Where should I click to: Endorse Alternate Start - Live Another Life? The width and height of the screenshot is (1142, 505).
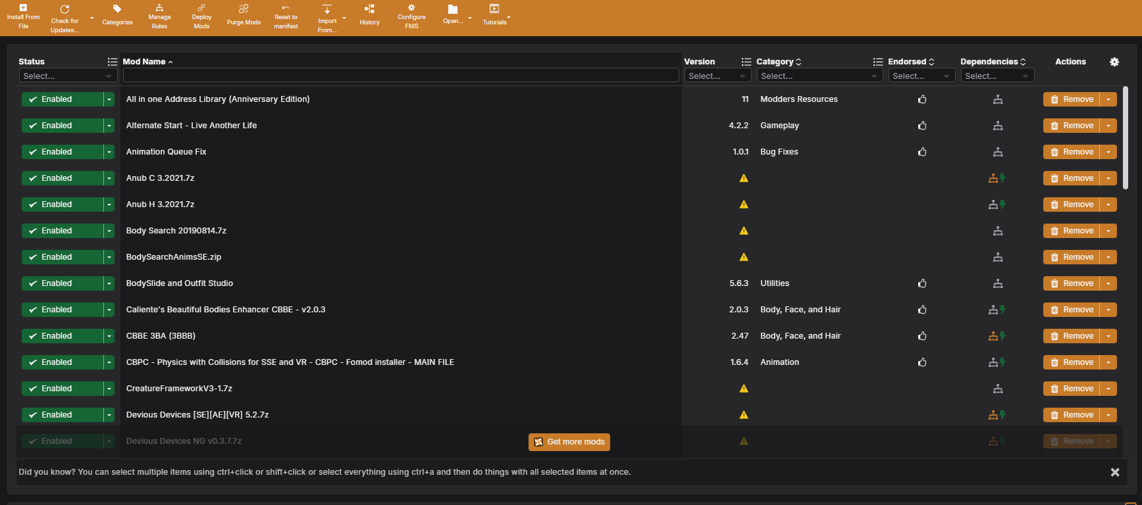point(922,126)
